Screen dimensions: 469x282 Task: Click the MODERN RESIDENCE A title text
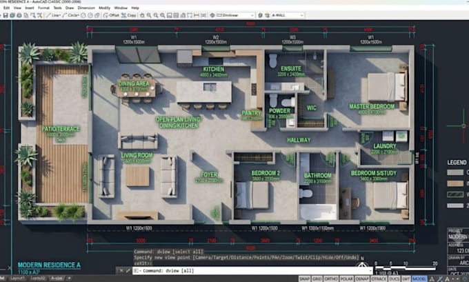point(49,265)
